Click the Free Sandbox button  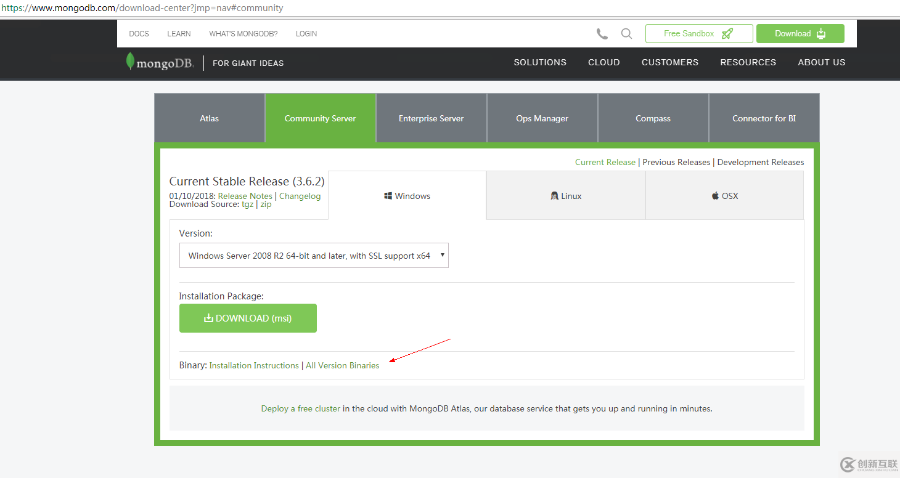[699, 34]
